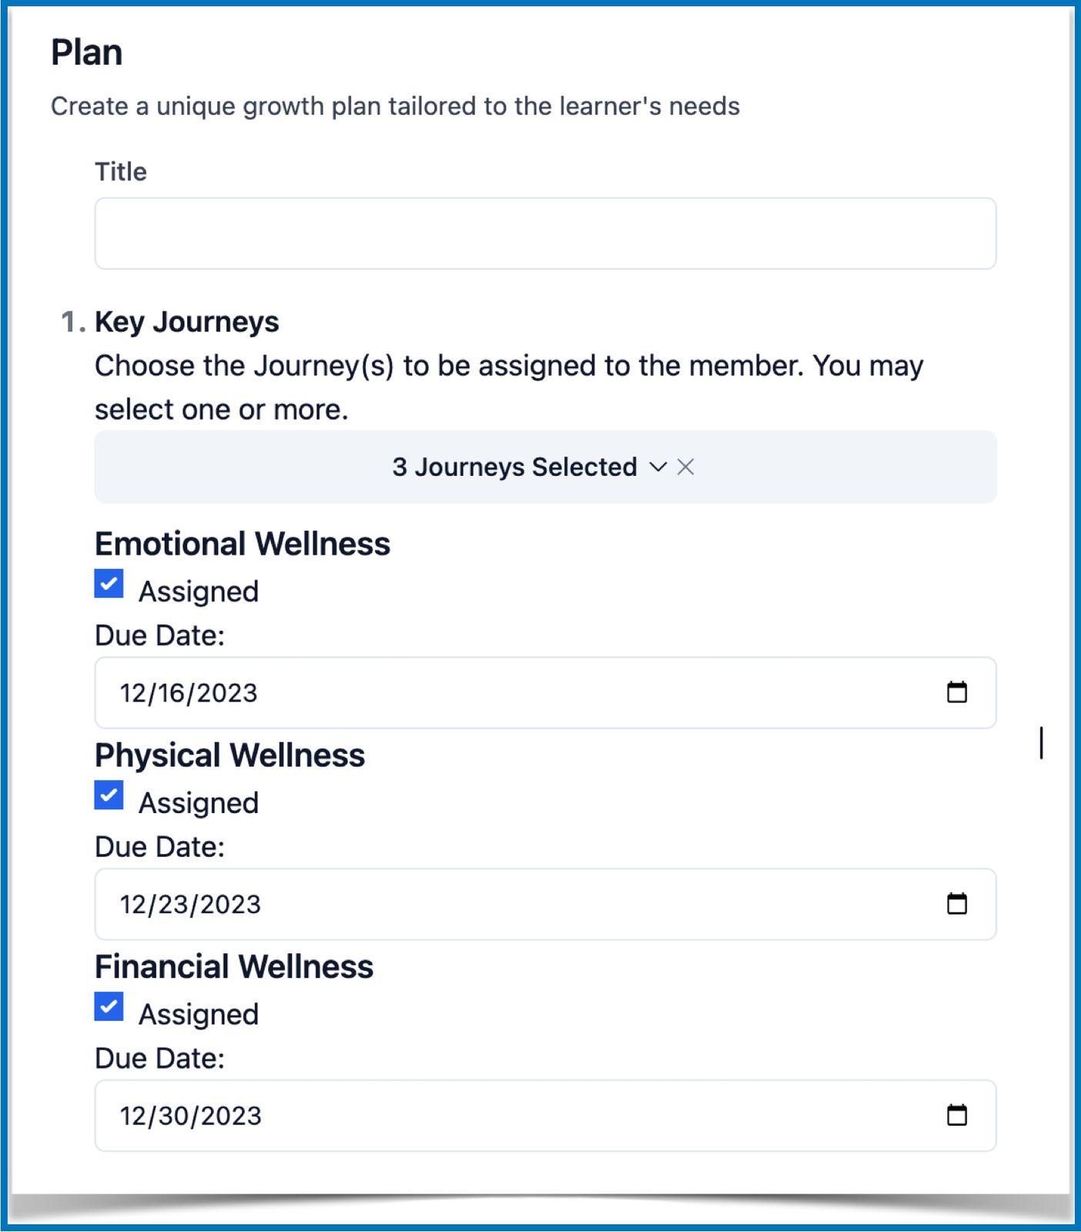The width and height of the screenshot is (1081, 1232).
Task: Open the 3 Journeys Selected dropdown
Action: 514,467
